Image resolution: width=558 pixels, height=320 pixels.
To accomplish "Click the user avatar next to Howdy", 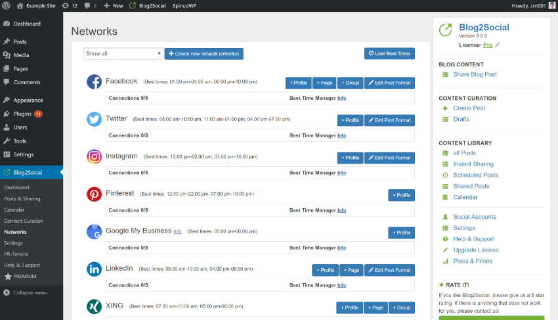I will click(552, 6).
